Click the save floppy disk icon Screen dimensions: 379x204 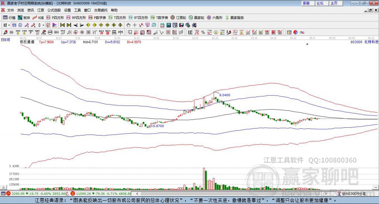tap(181, 25)
